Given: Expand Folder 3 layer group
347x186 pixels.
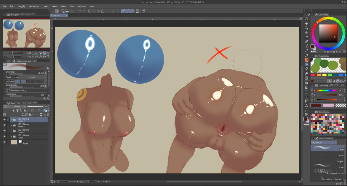Looking at the screenshot, I should tap(11, 125).
